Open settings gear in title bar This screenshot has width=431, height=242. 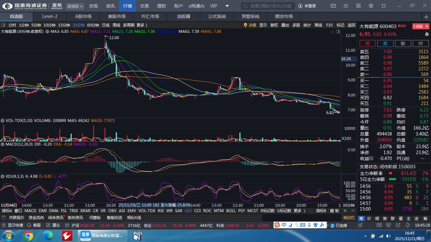[371, 6]
